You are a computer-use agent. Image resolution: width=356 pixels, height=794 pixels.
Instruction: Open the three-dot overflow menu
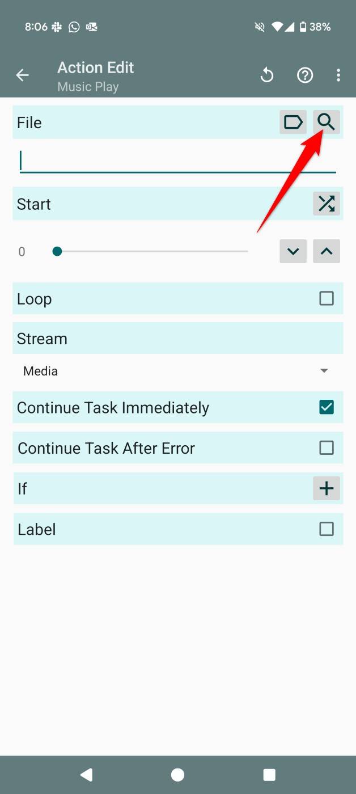(338, 75)
